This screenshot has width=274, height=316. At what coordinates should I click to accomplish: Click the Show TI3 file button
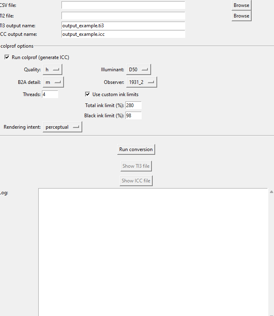(136, 166)
